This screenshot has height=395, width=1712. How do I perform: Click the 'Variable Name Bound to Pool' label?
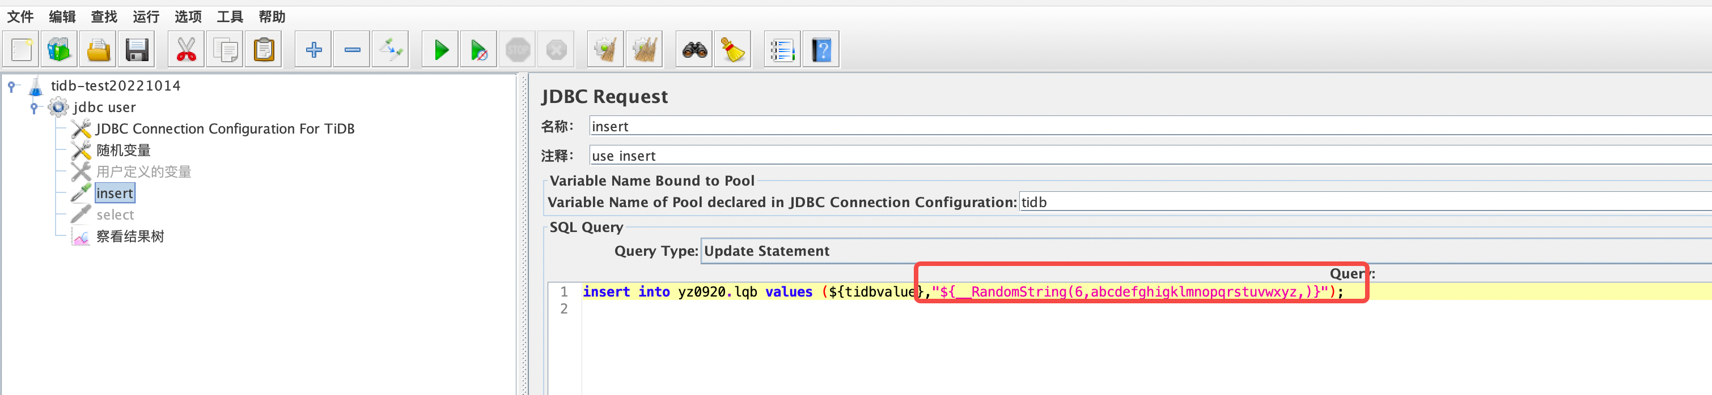click(652, 181)
